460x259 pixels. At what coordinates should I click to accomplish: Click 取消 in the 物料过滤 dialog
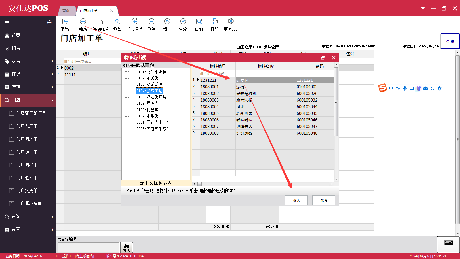coord(324,200)
